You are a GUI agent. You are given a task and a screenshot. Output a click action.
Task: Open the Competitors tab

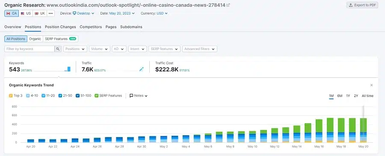pos(91,27)
